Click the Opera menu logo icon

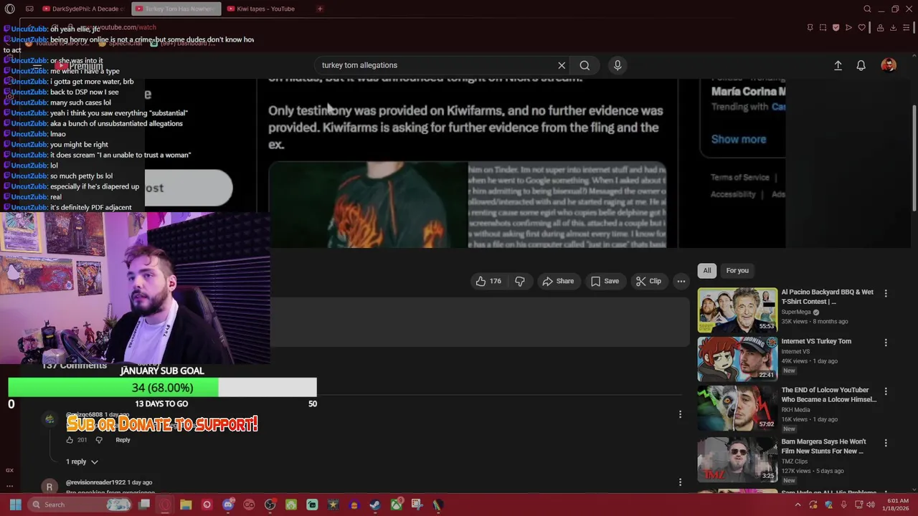(9, 9)
